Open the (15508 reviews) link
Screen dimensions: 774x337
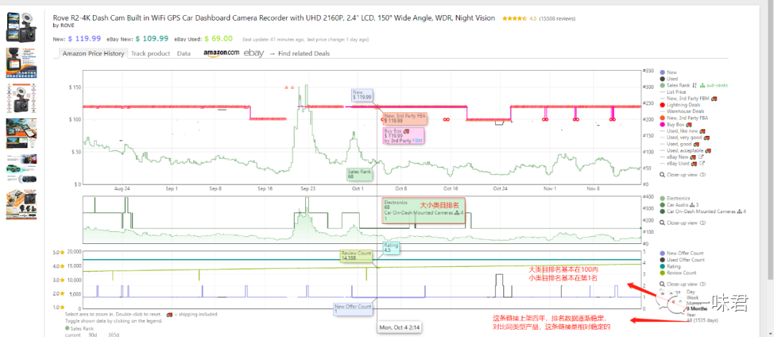(558, 19)
